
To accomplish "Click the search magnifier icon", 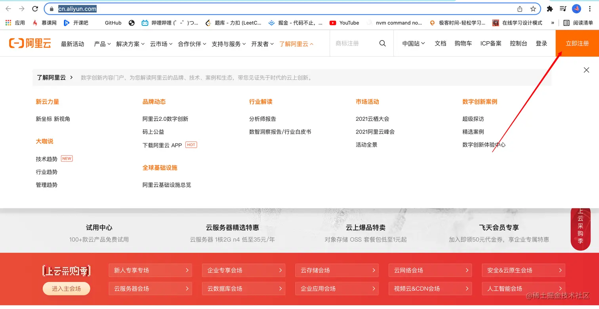I will tap(382, 44).
